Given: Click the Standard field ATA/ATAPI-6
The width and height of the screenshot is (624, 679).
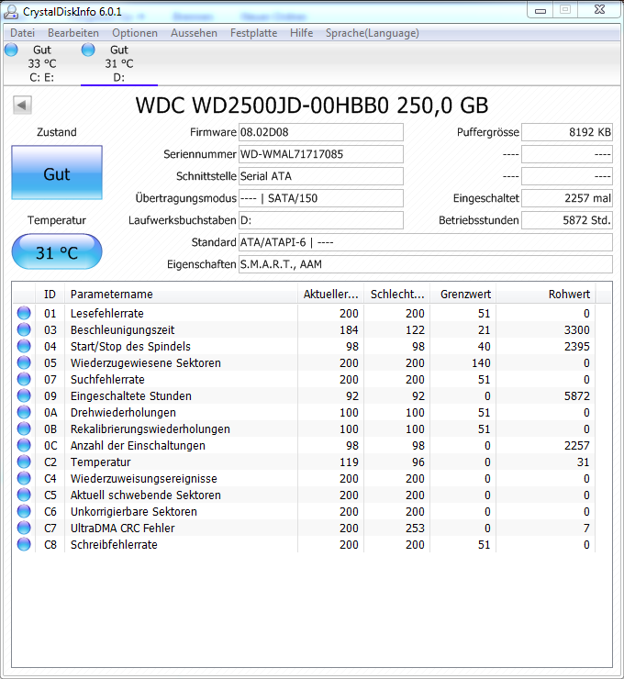Looking at the screenshot, I should point(426,242).
